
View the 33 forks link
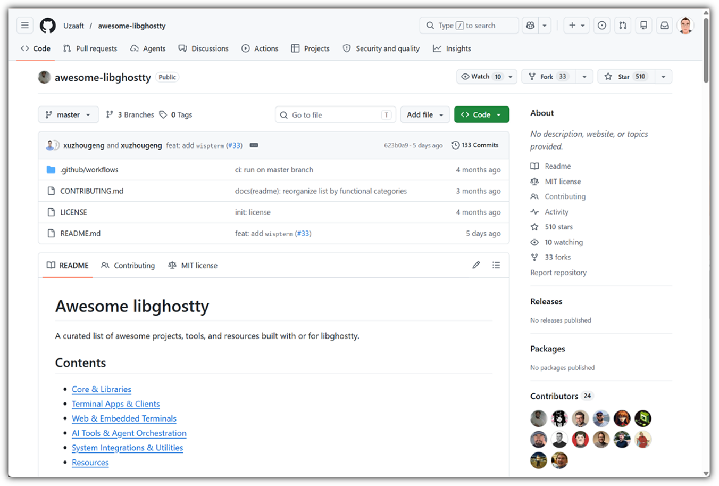tap(550, 258)
